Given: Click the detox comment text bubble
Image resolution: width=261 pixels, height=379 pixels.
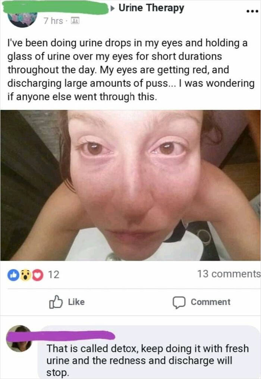Looking at the screenshot, I should click(x=149, y=353).
